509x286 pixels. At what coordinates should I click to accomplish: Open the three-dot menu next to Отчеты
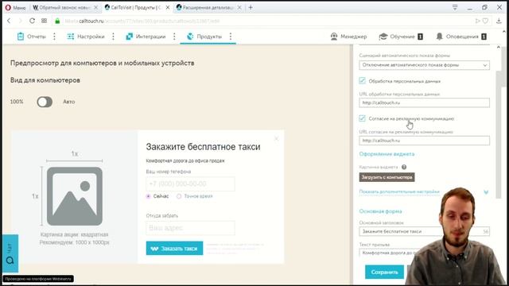point(54,37)
